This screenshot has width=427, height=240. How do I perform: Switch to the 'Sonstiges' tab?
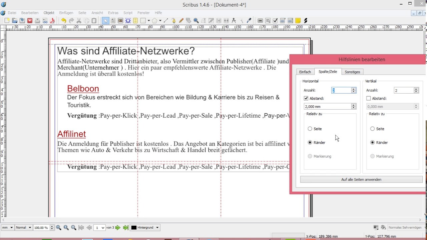tap(352, 72)
